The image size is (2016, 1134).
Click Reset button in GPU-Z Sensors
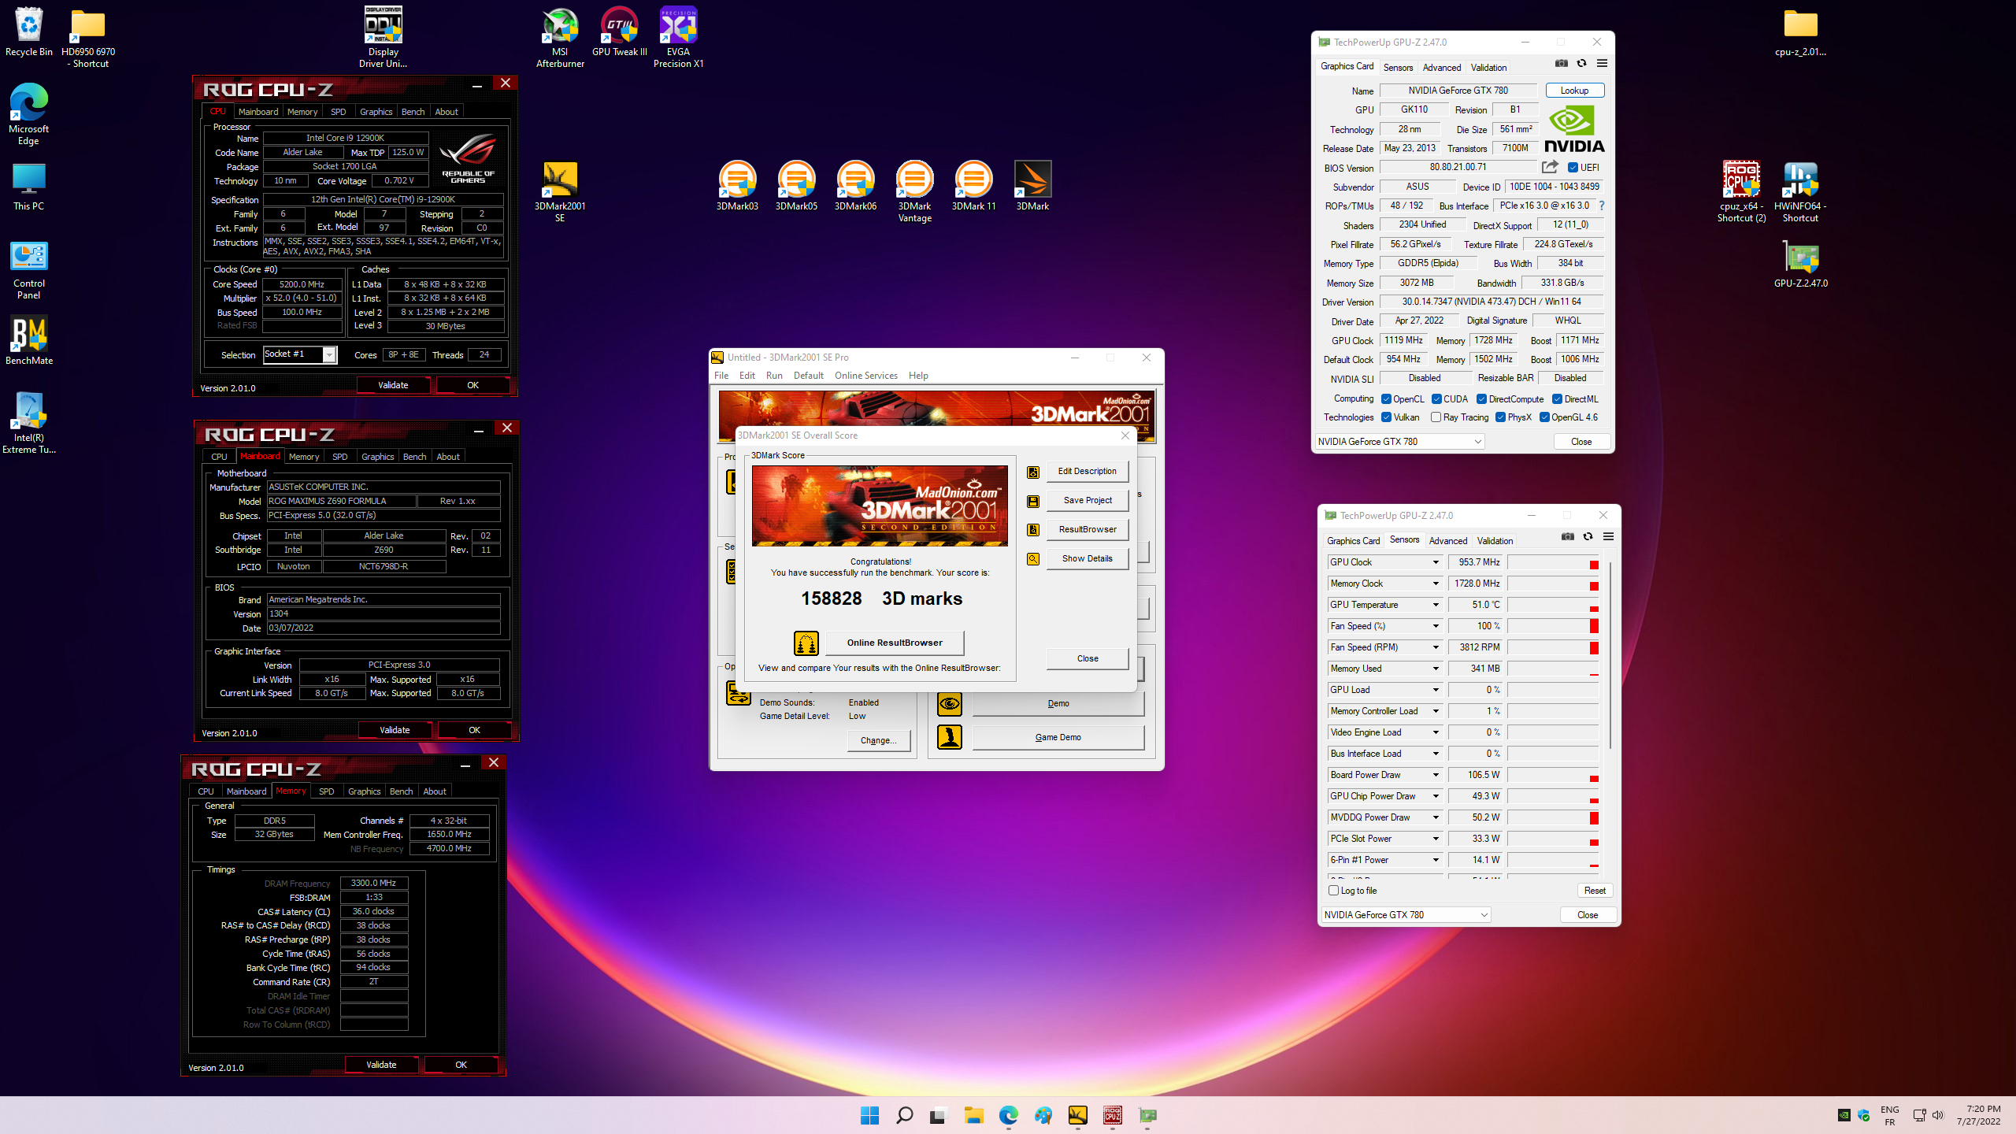[x=1595, y=891]
